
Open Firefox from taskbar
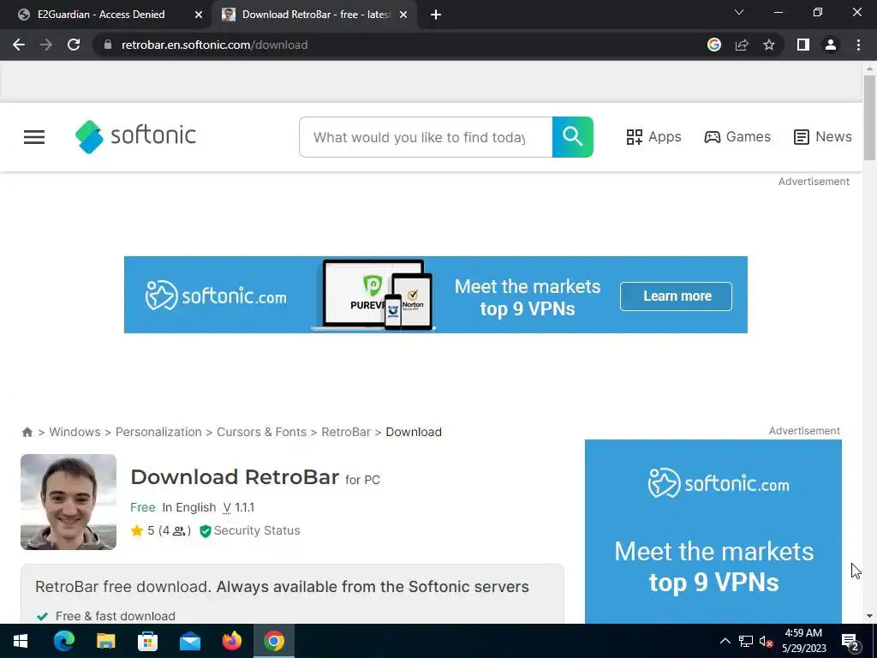pyautogui.click(x=231, y=641)
